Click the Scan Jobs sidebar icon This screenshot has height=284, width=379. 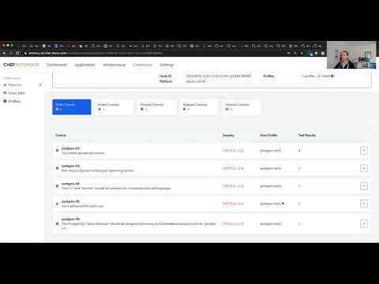coord(5,93)
